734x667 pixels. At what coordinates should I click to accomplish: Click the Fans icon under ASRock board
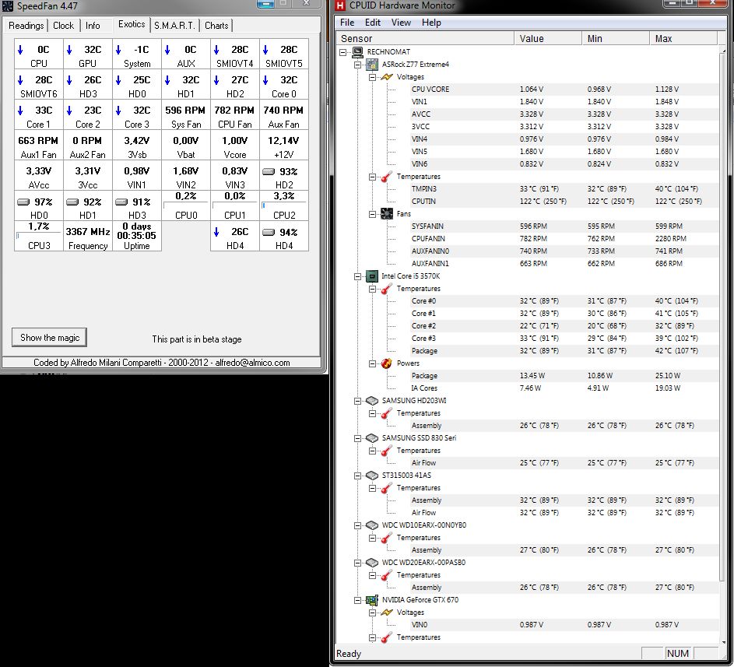pyautogui.click(x=387, y=214)
